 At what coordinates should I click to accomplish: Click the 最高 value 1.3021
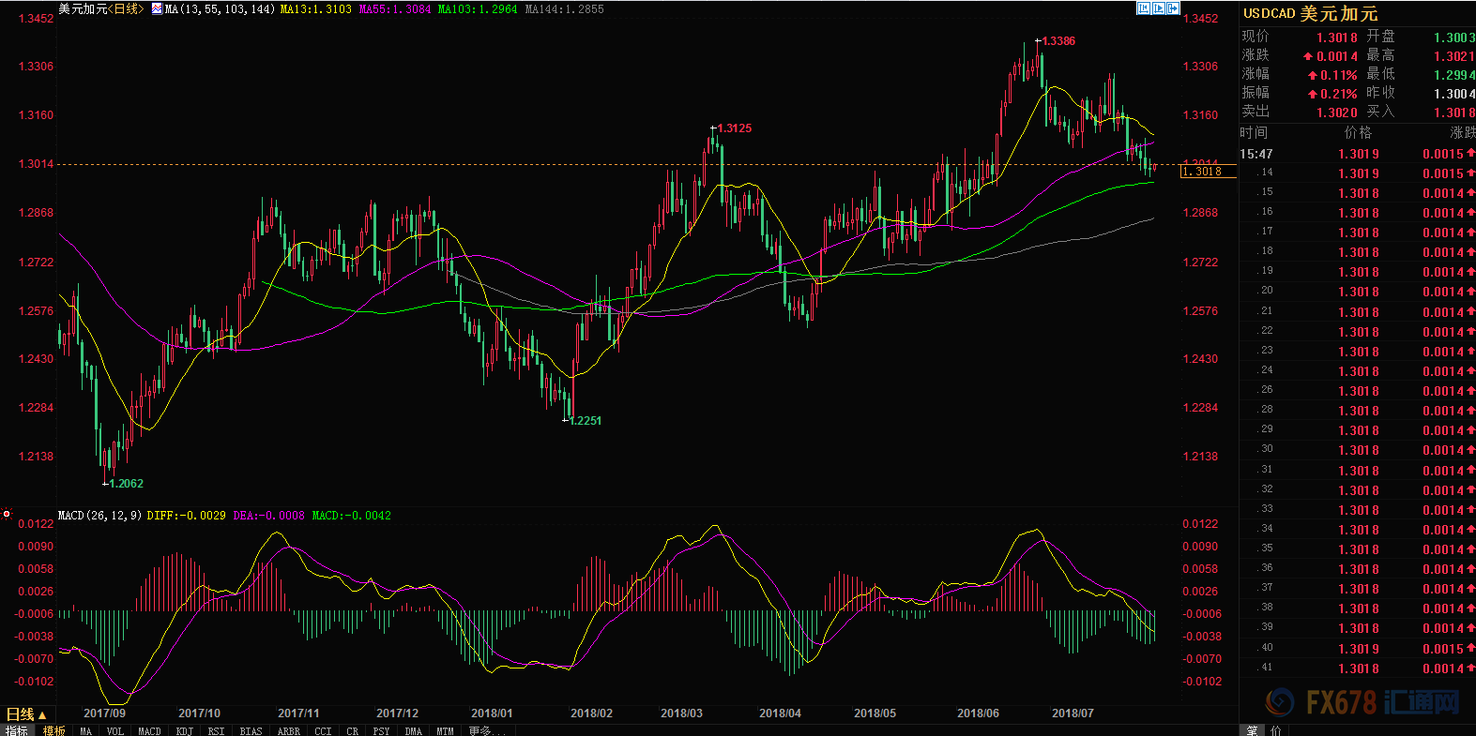click(x=1453, y=56)
